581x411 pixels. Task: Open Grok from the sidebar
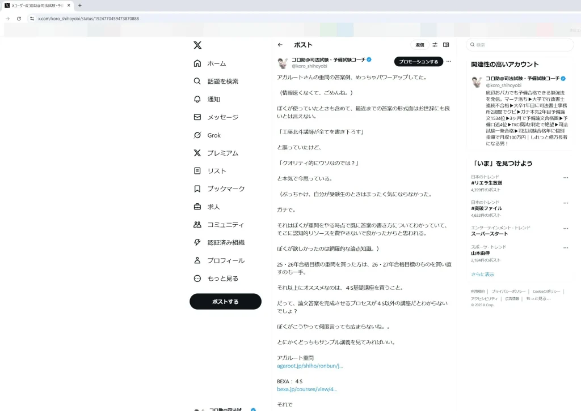coord(208,135)
